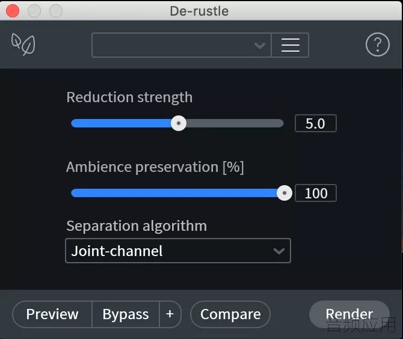This screenshot has height=339, width=403.
Task: Click the Compare button
Action: click(x=230, y=314)
